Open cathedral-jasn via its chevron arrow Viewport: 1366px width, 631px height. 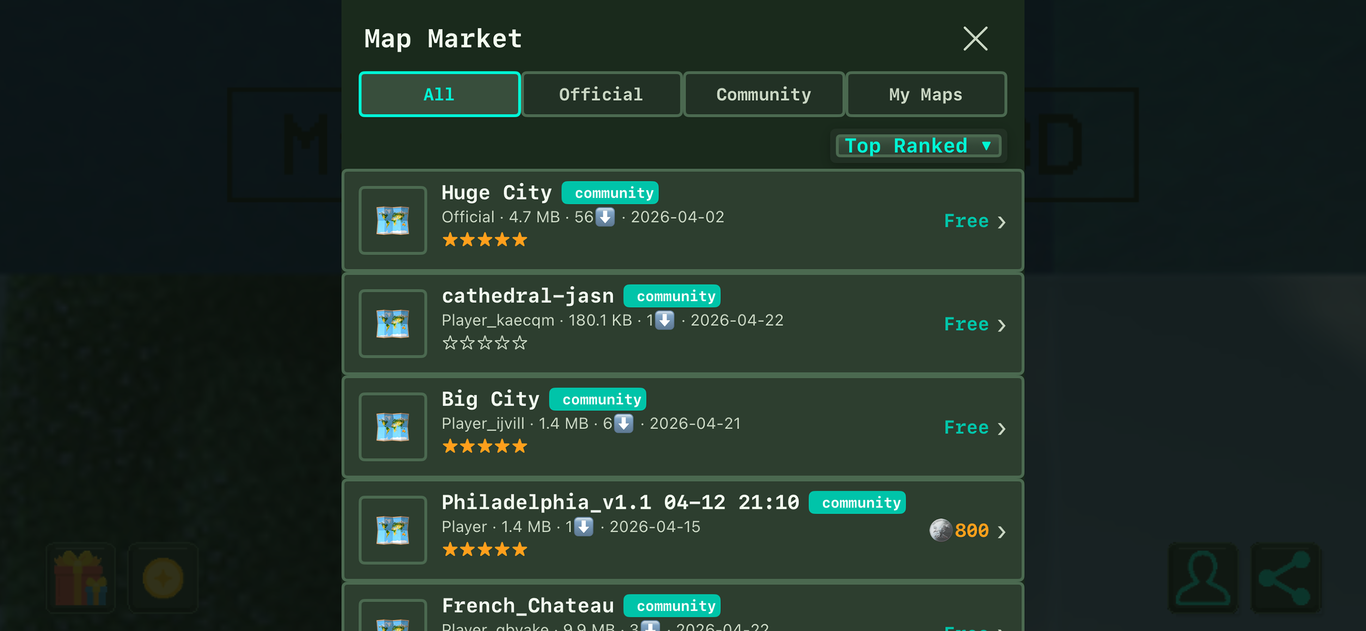1001,325
